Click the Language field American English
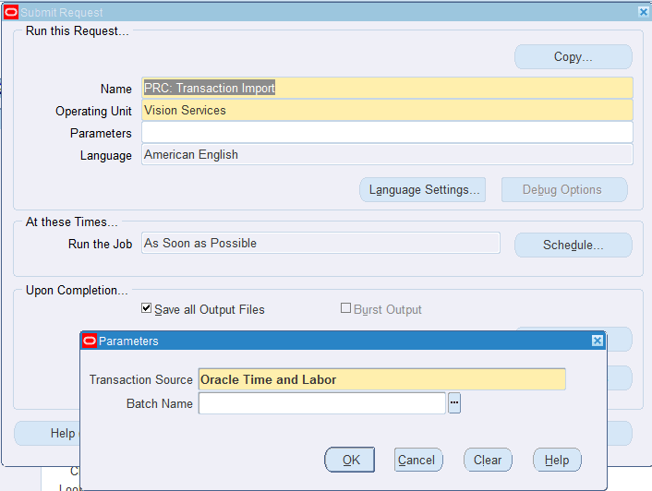 (x=387, y=154)
